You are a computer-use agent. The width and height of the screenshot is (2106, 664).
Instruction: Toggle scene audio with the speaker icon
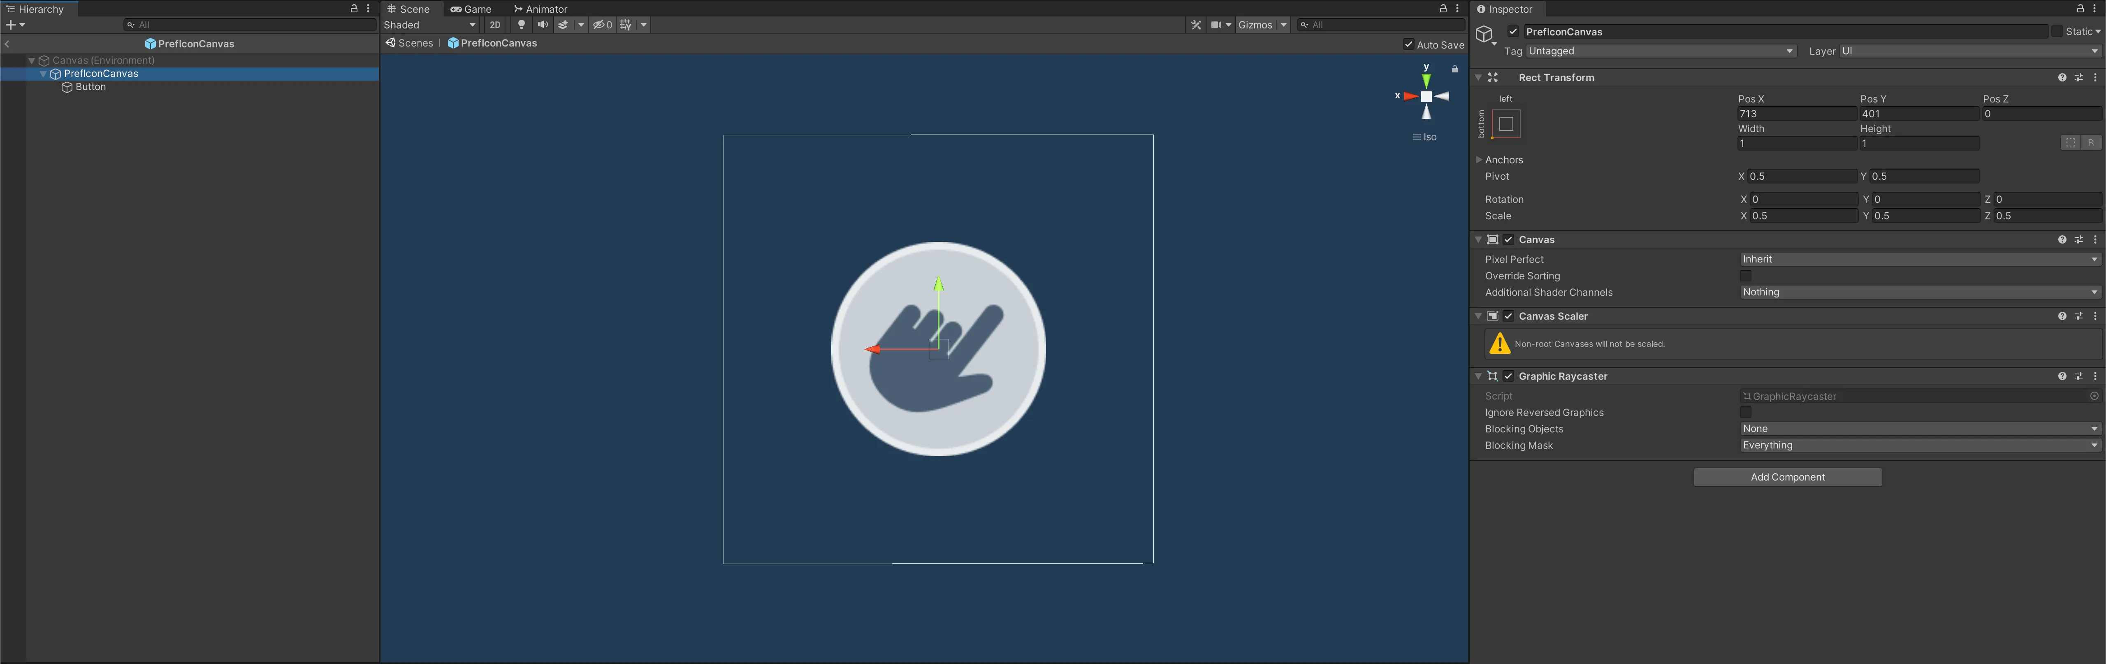(x=542, y=25)
